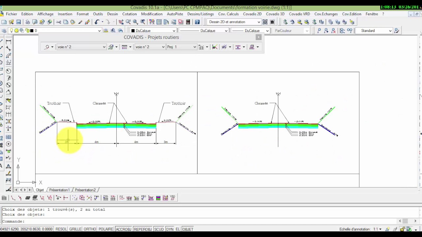Toggle POLAIRE tracking in the status bar
This screenshot has height=237, width=422.
point(106,229)
